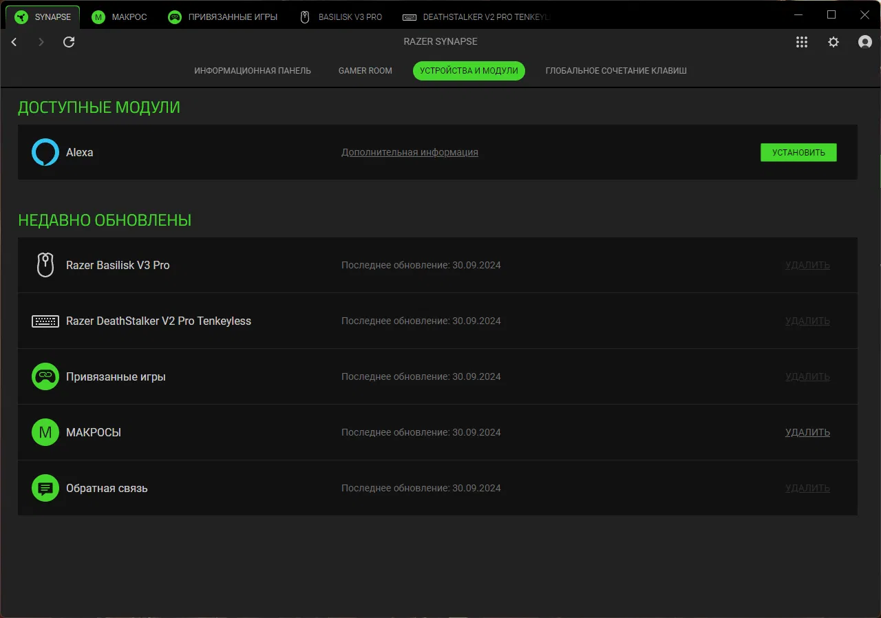Click the Alexa module logo icon
The image size is (881, 618).
click(x=45, y=152)
